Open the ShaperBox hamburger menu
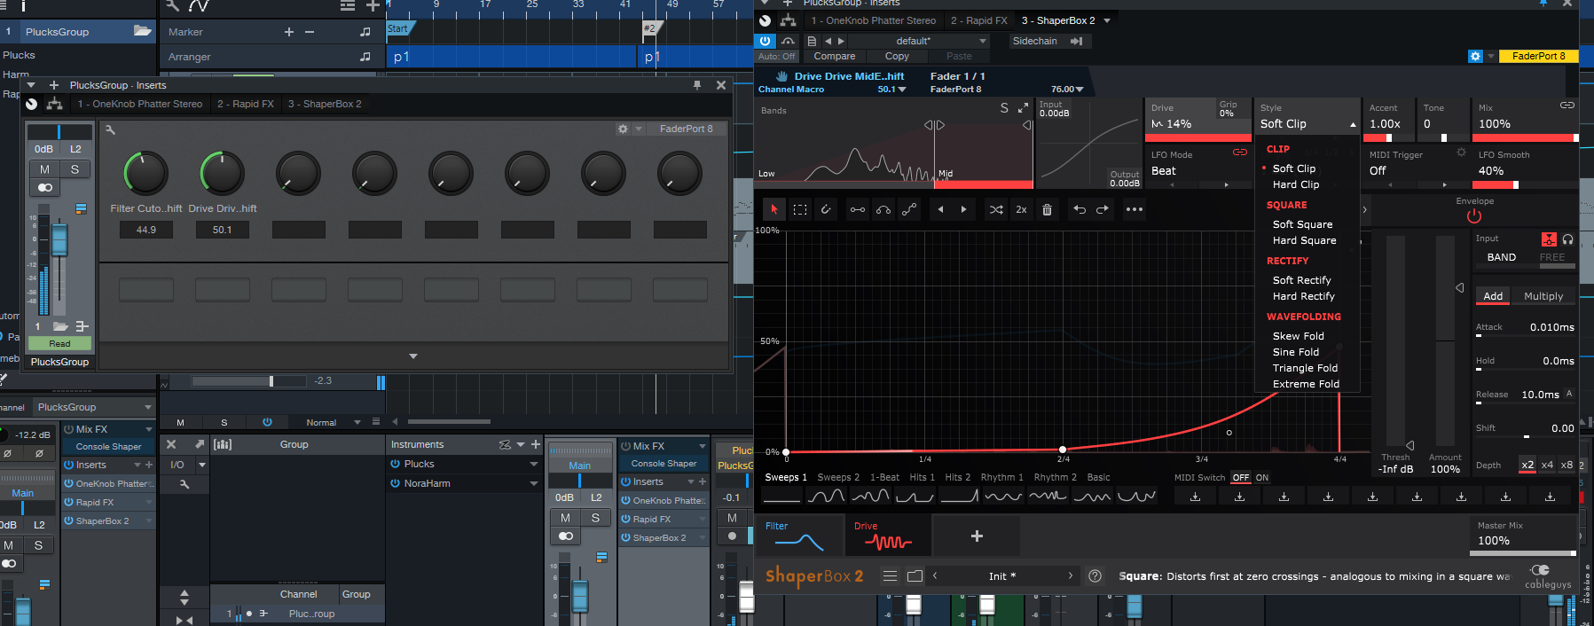 890,576
